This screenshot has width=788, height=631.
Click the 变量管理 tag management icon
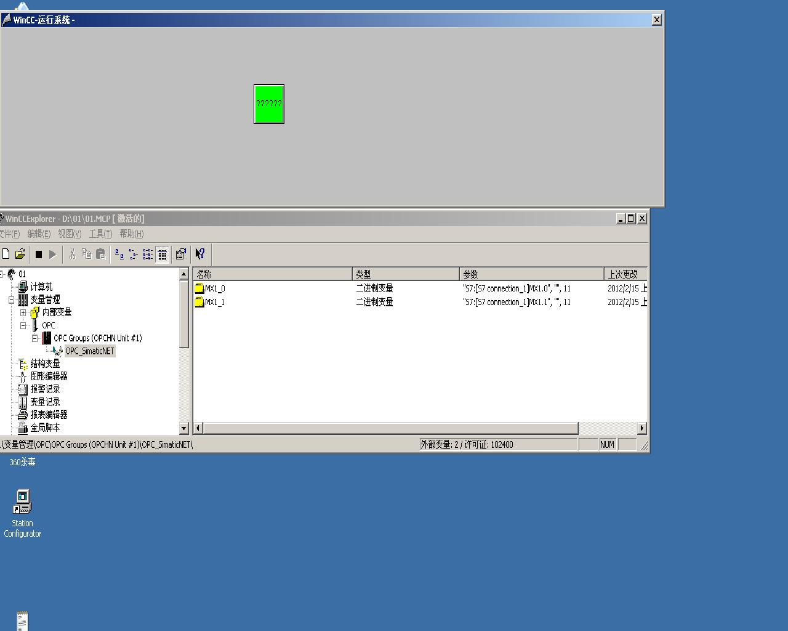point(23,299)
